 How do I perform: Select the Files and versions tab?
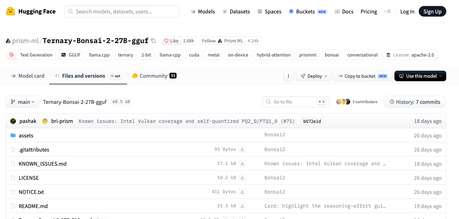point(88,76)
